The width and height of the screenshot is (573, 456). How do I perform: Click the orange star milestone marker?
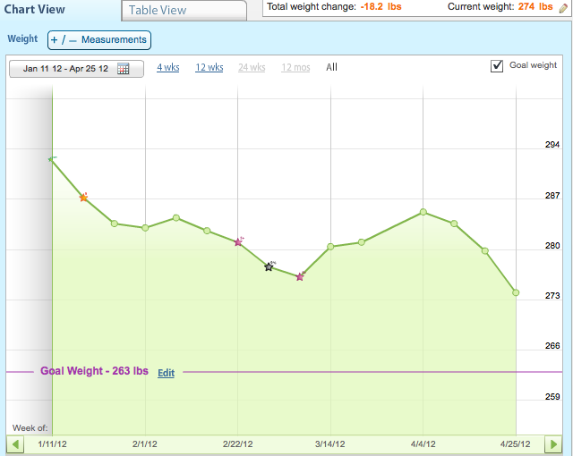[83, 198]
